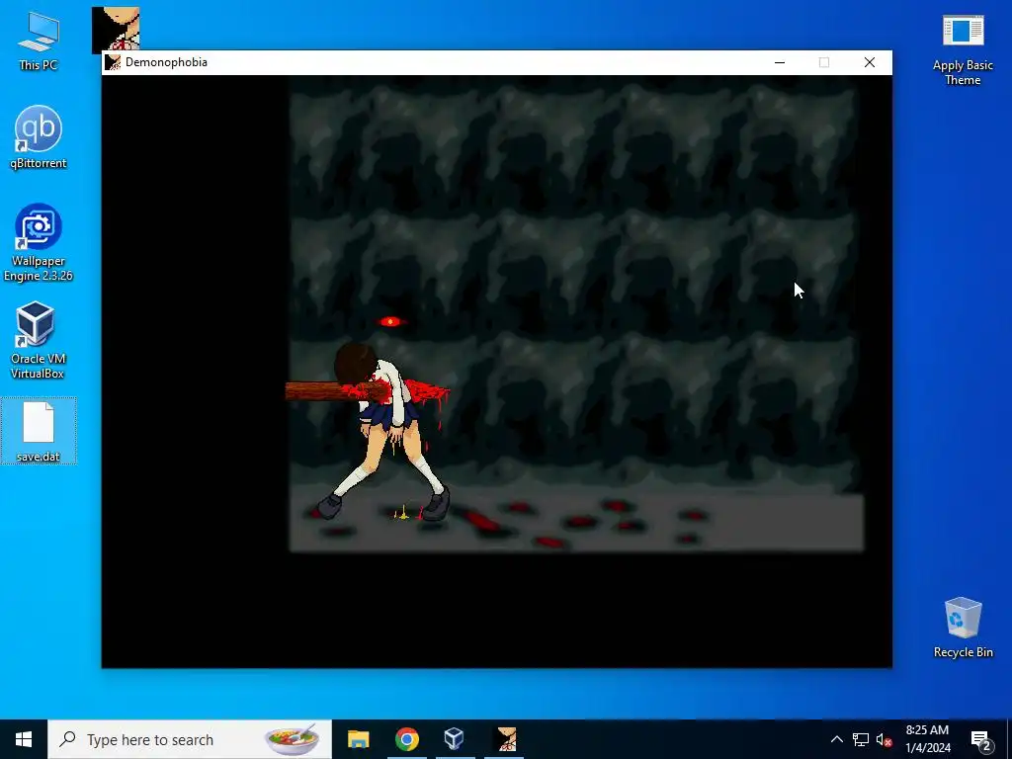The image size is (1012, 759).
Task: Click the Demonophobia window title text
Action: [x=166, y=62]
